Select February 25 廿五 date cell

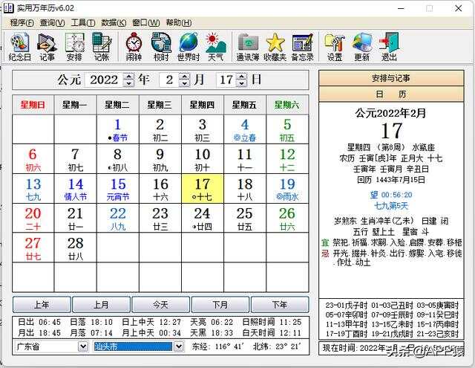pyautogui.click(x=245, y=219)
